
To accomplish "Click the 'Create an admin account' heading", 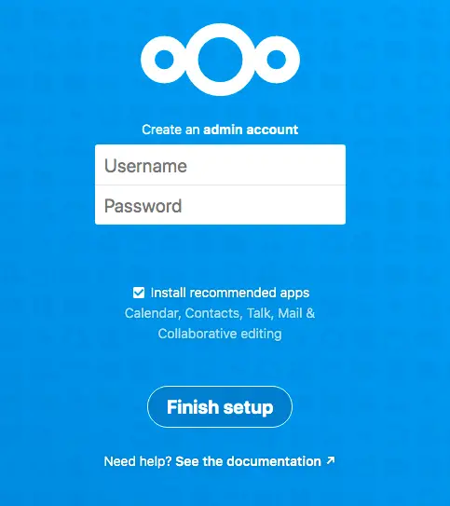I will click(x=220, y=130).
